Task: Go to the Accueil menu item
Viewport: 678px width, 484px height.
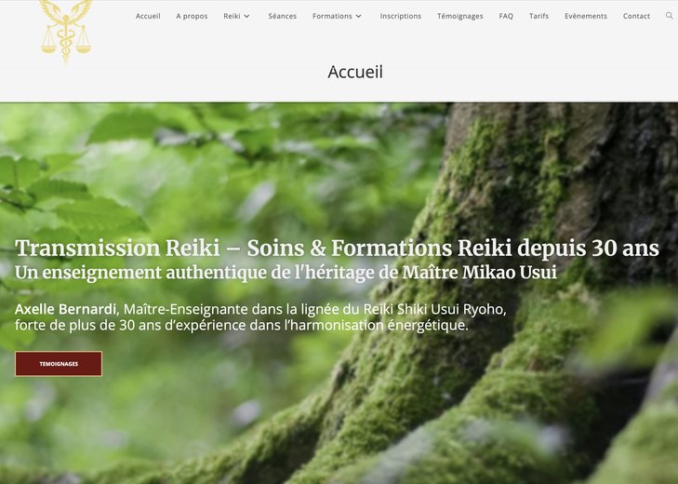Action: [x=148, y=16]
